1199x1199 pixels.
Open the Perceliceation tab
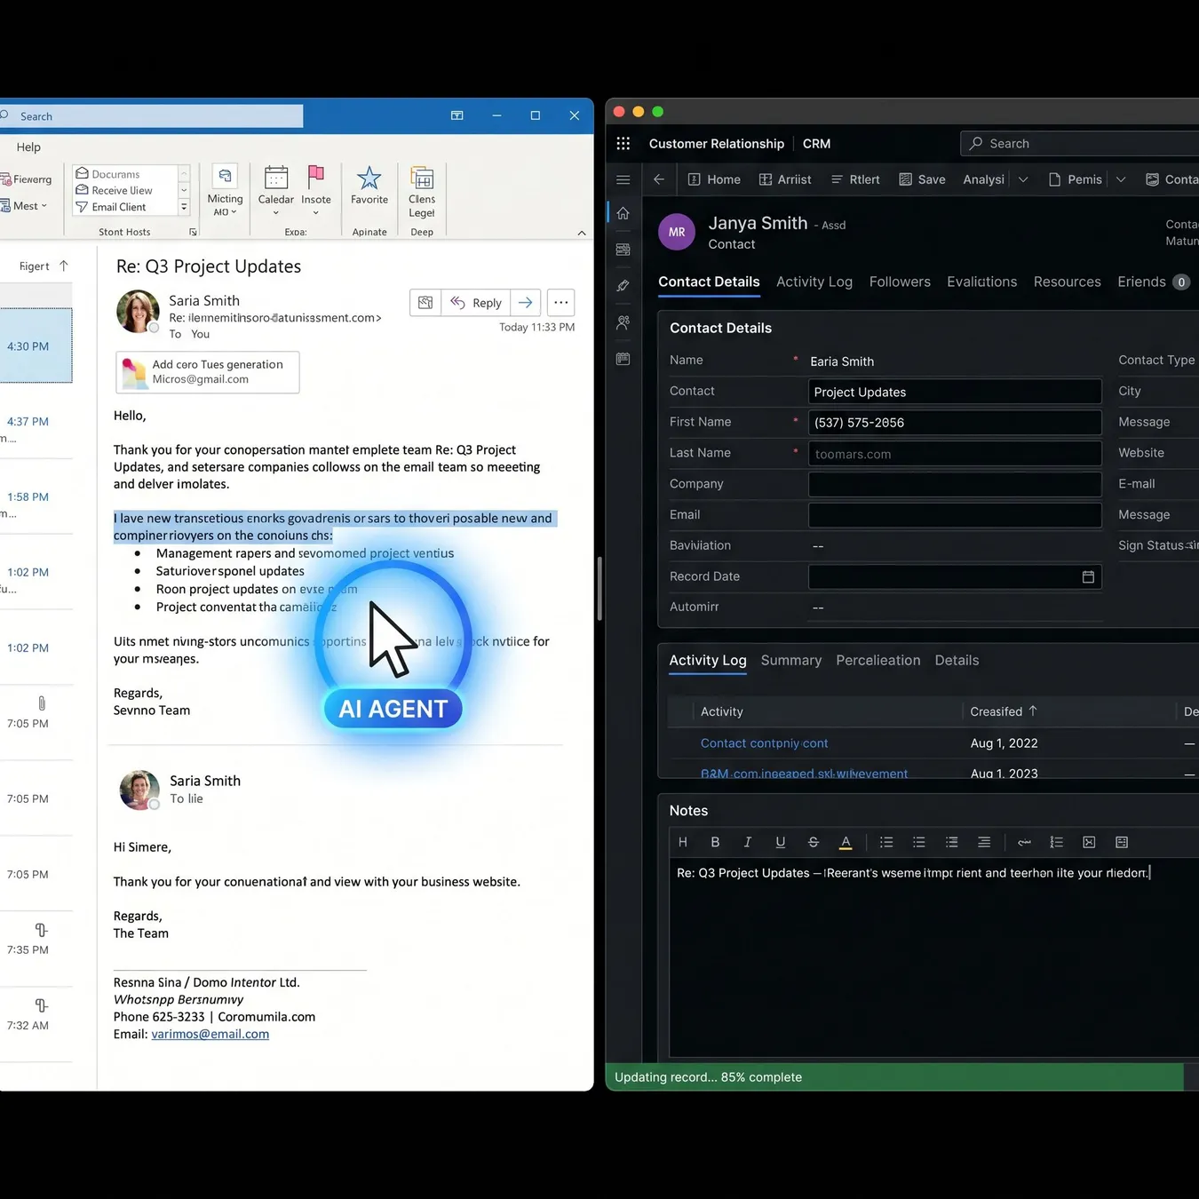(877, 660)
